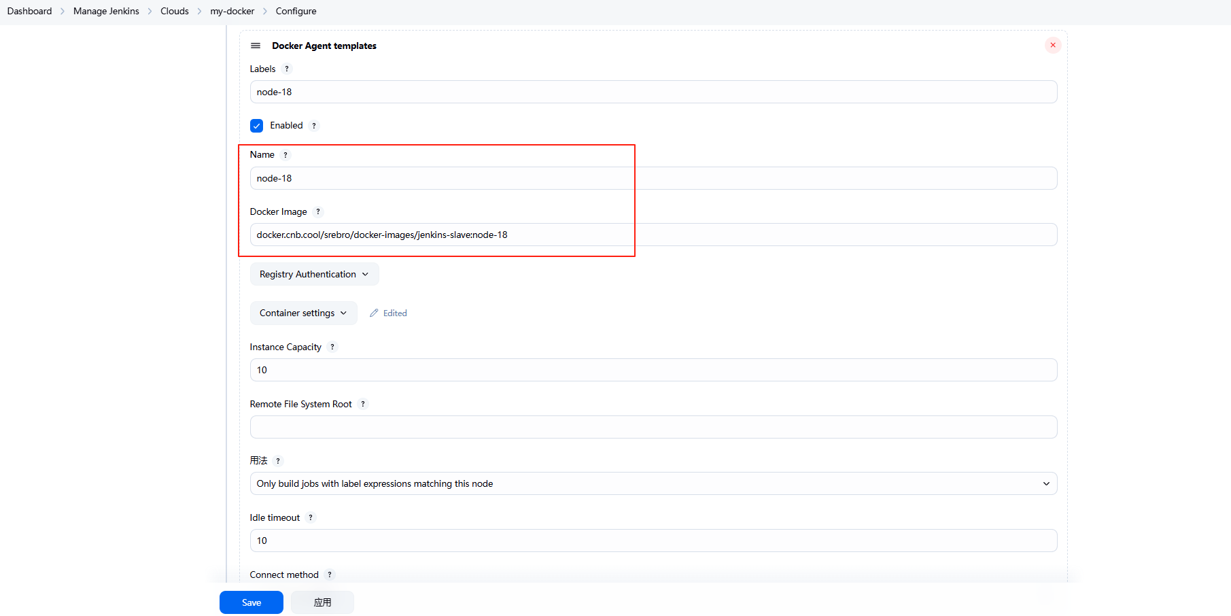The image size is (1231, 616).
Task: Show help for Idle timeout
Action: (x=311, y=518)
